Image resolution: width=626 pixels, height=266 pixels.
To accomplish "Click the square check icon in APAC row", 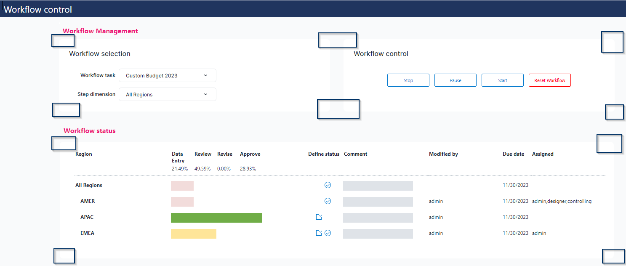I will pos(319,217).
